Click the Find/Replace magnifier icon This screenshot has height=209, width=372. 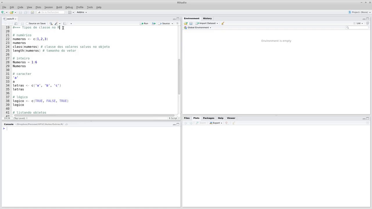(x=51, y=24)
